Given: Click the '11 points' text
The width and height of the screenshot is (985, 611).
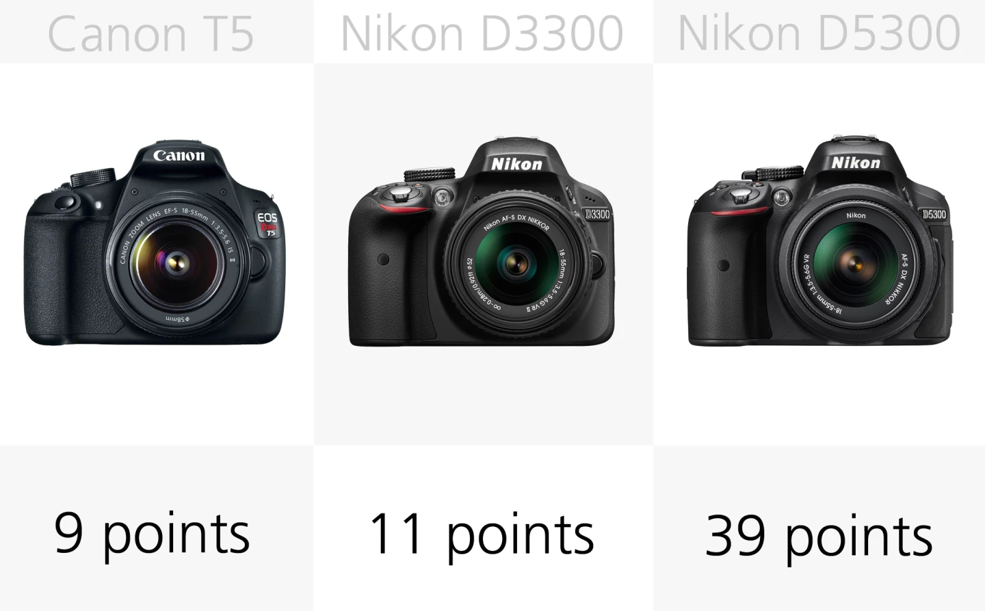Looking at the screenshot, I should 482,536.
